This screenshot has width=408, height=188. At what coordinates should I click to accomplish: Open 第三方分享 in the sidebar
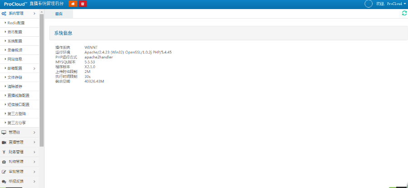pos(19,123)
